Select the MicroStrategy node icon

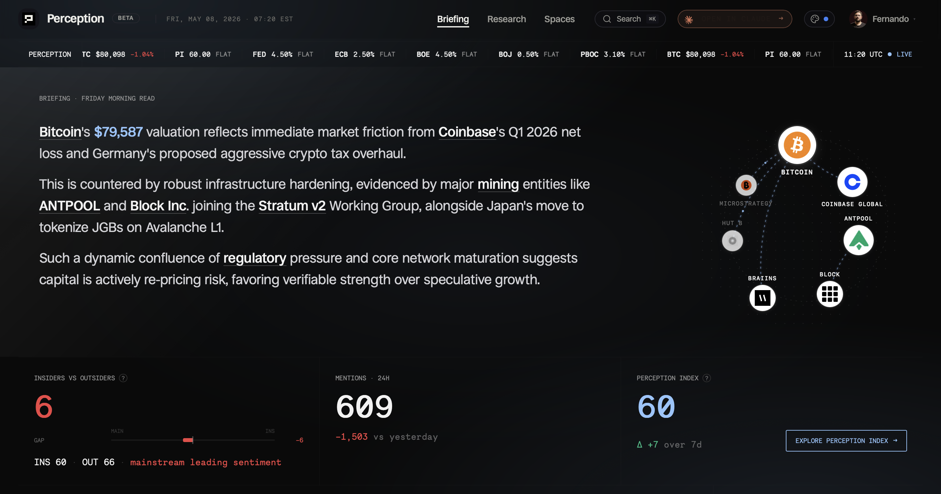[746, 185]
